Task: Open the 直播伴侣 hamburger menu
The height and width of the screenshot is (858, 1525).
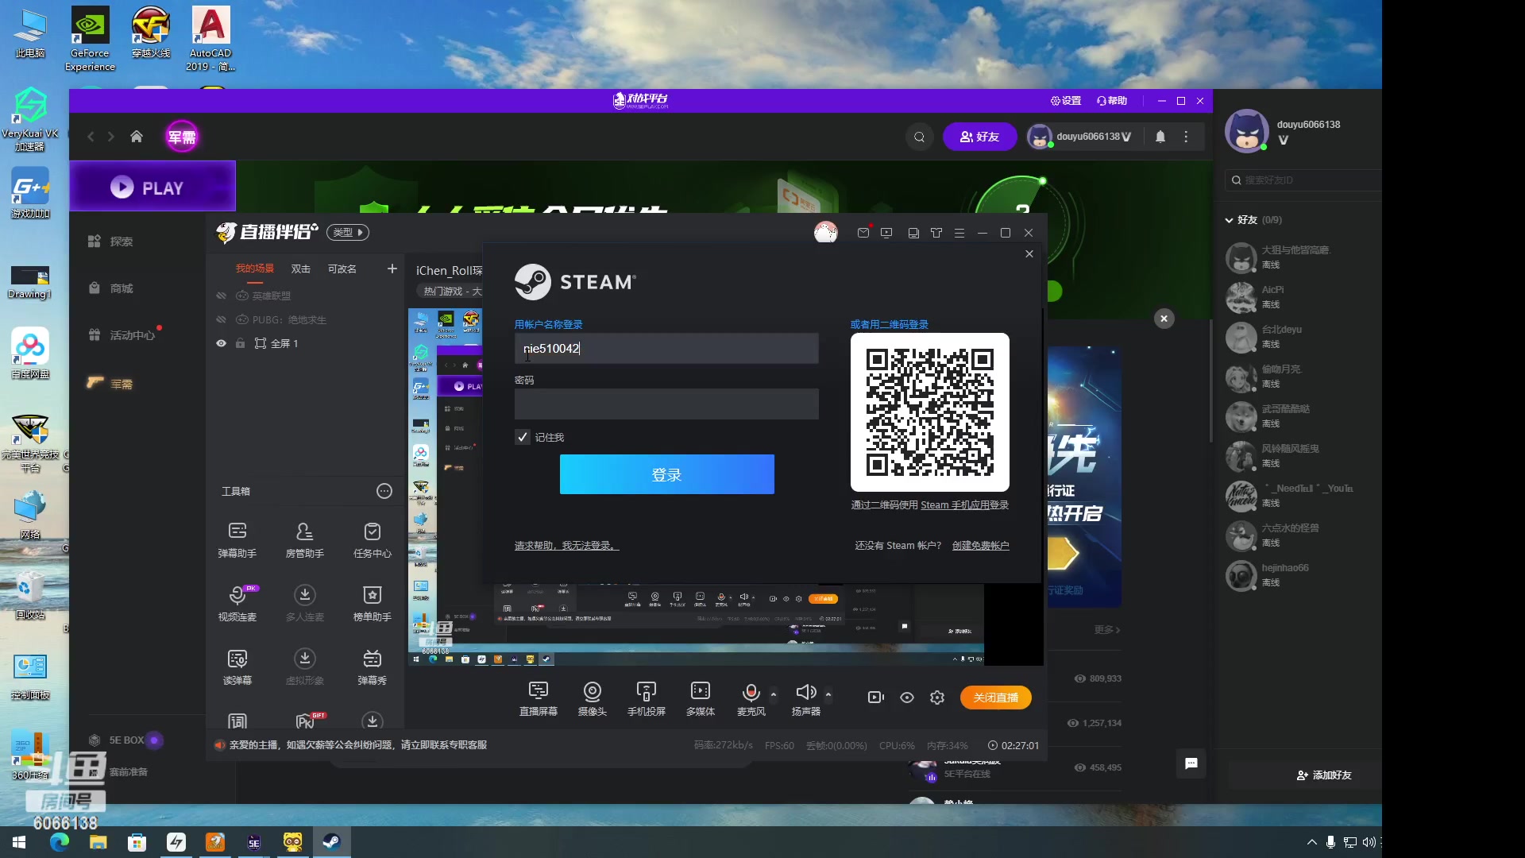Action: pos(959,233)
